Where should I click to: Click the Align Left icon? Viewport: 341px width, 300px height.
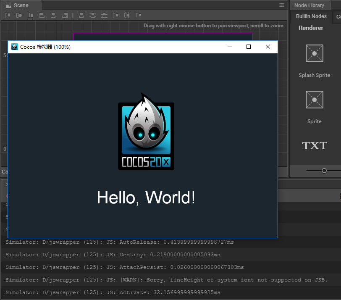coord(42,15)
